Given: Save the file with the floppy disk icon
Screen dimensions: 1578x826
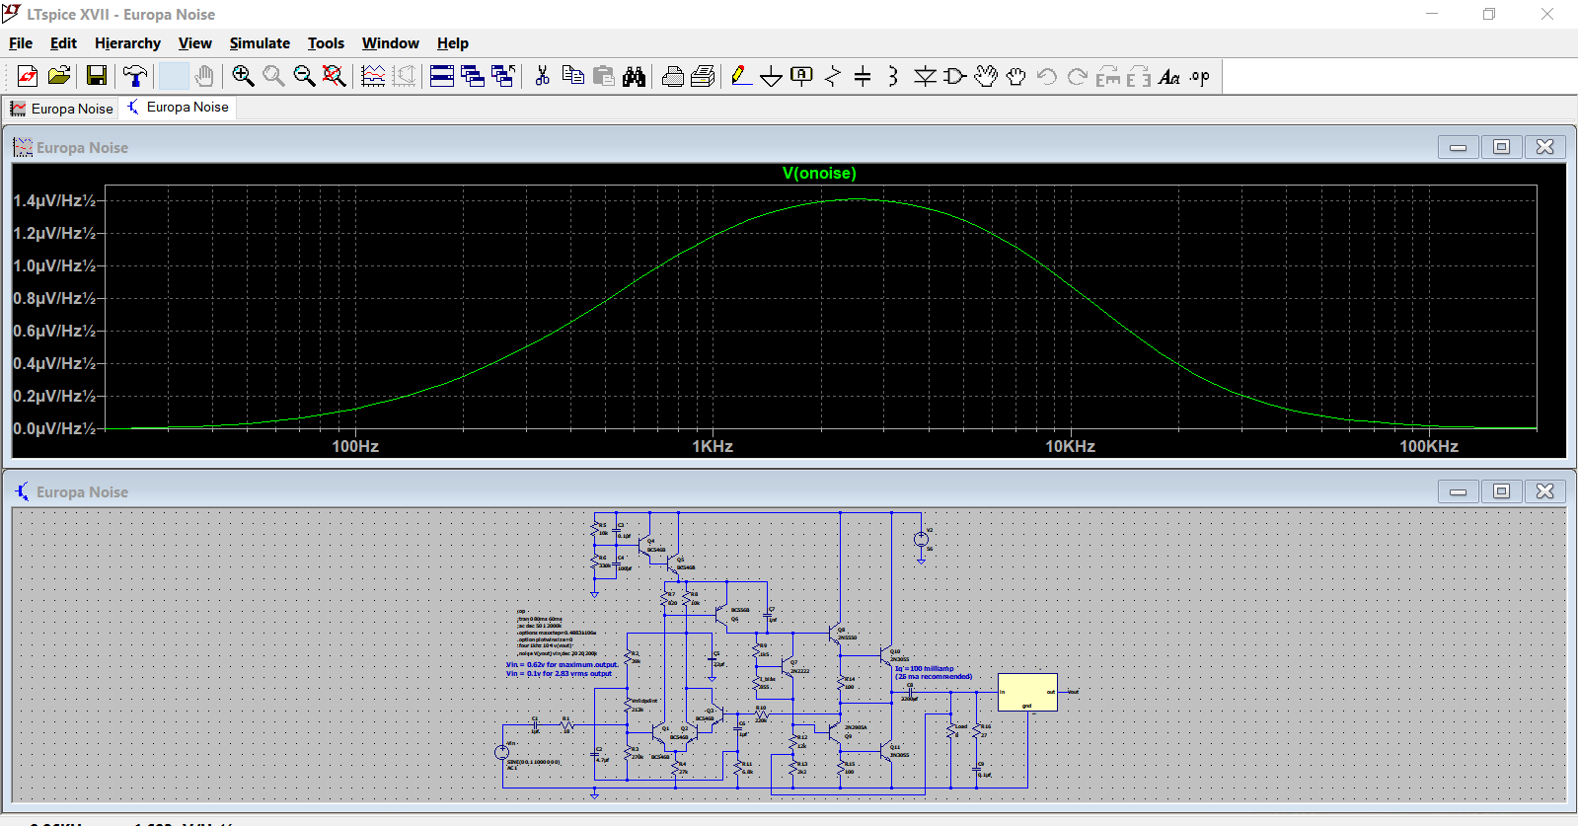Looking at the screenshot, I should [x=97, y=76].
